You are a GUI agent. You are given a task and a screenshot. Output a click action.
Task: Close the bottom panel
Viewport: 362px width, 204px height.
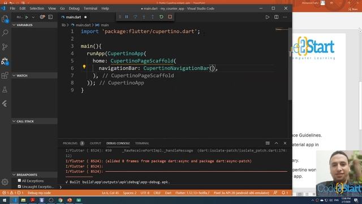285,143
